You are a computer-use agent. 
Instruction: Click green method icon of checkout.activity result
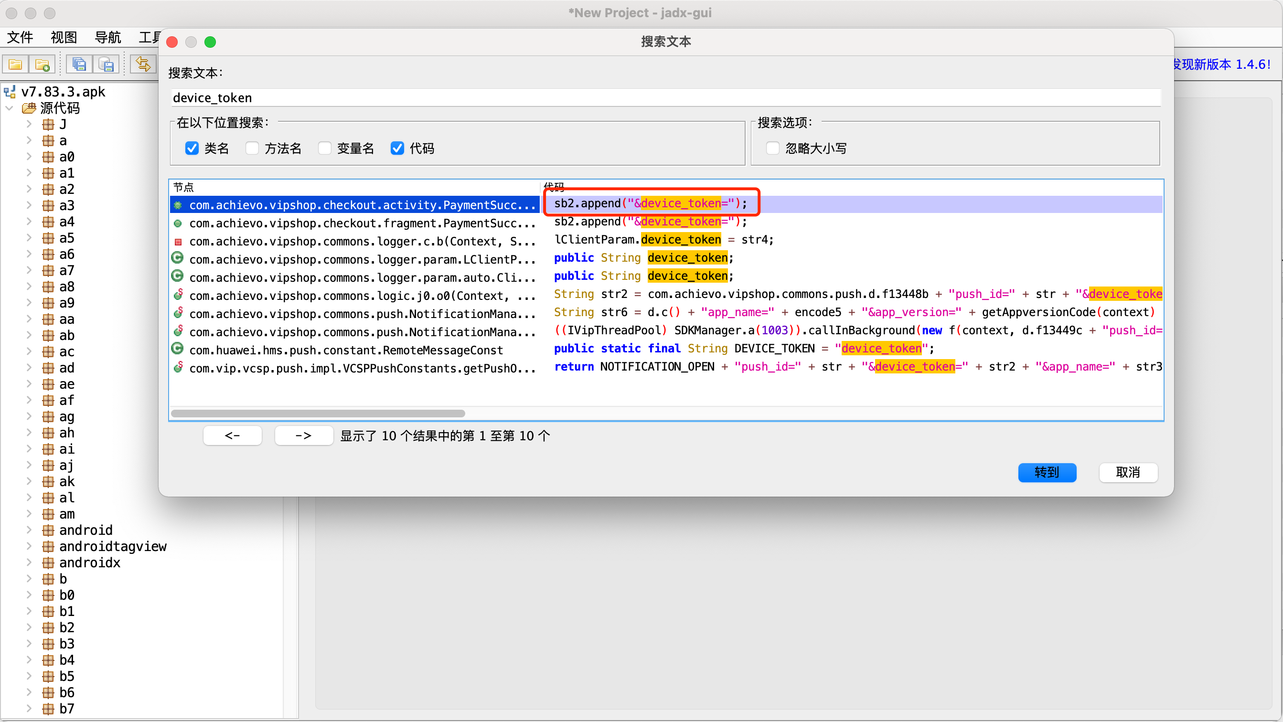click(x=178, y=205)
